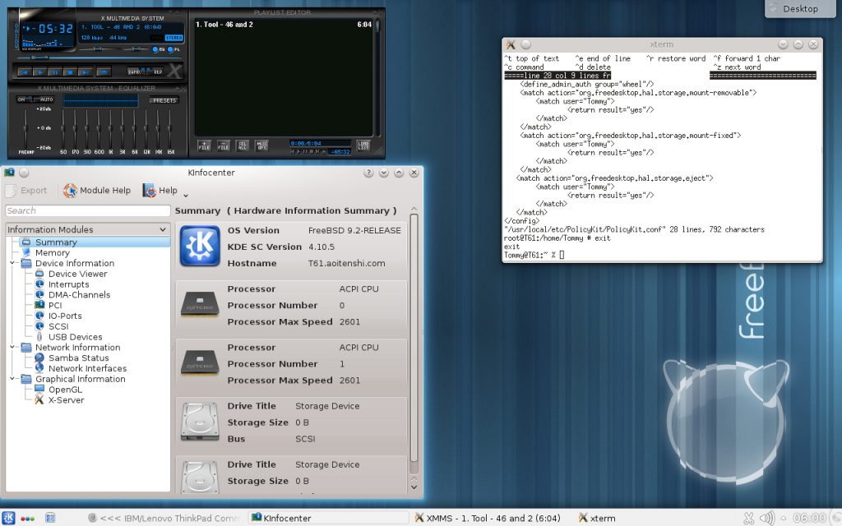Click the xterm window menu icon
Image resolution: width=842 pixels, height=526 pixels.
511,44
